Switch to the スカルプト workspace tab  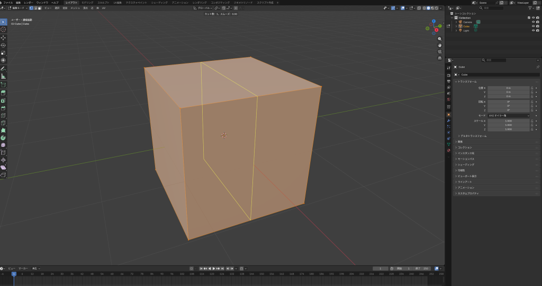tap(103, 3)
